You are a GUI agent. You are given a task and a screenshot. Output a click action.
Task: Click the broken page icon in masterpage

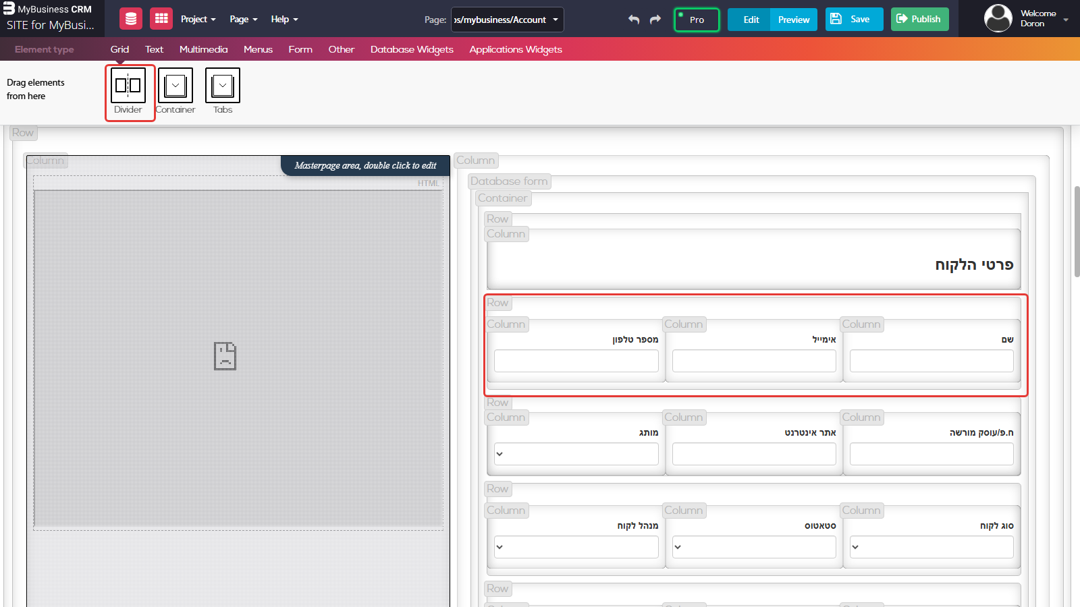tap(225, 356)
